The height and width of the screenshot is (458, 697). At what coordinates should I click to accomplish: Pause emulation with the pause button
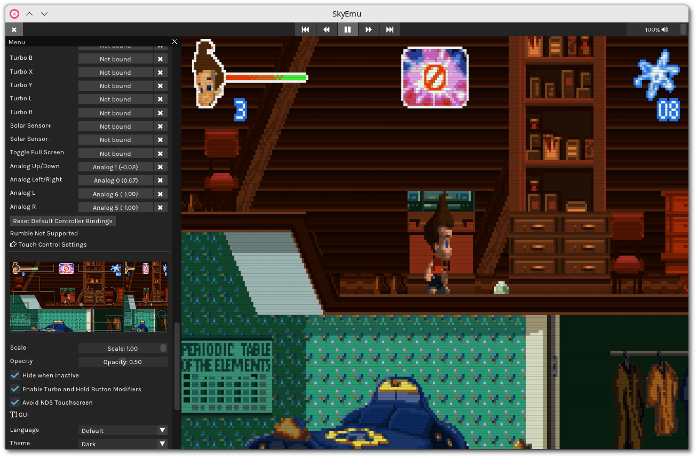tap(347, 29)
